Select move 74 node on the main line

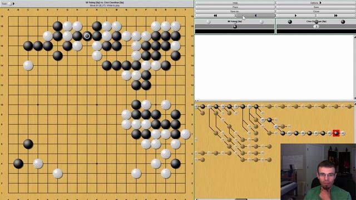(222, 106)
